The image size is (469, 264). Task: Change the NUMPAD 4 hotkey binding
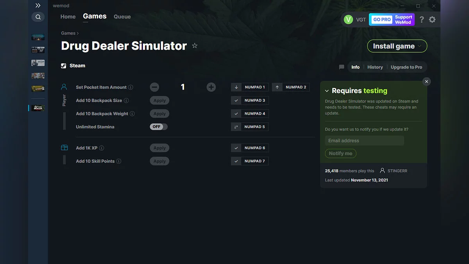[255, 113]
